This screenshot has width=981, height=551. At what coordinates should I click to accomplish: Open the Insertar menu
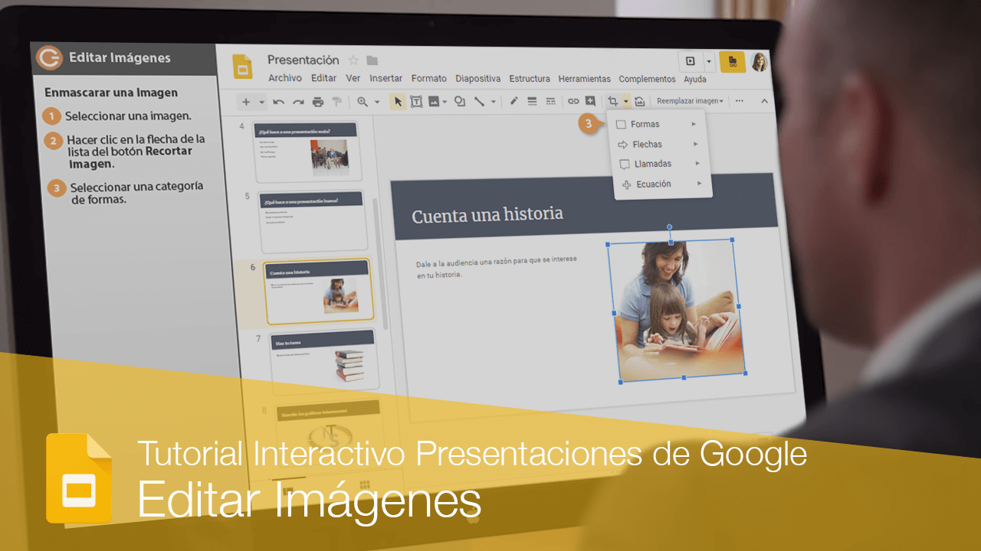tap(386, 78)
